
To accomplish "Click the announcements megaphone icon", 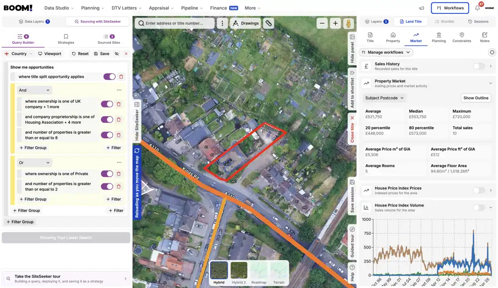I will point(421,8).
